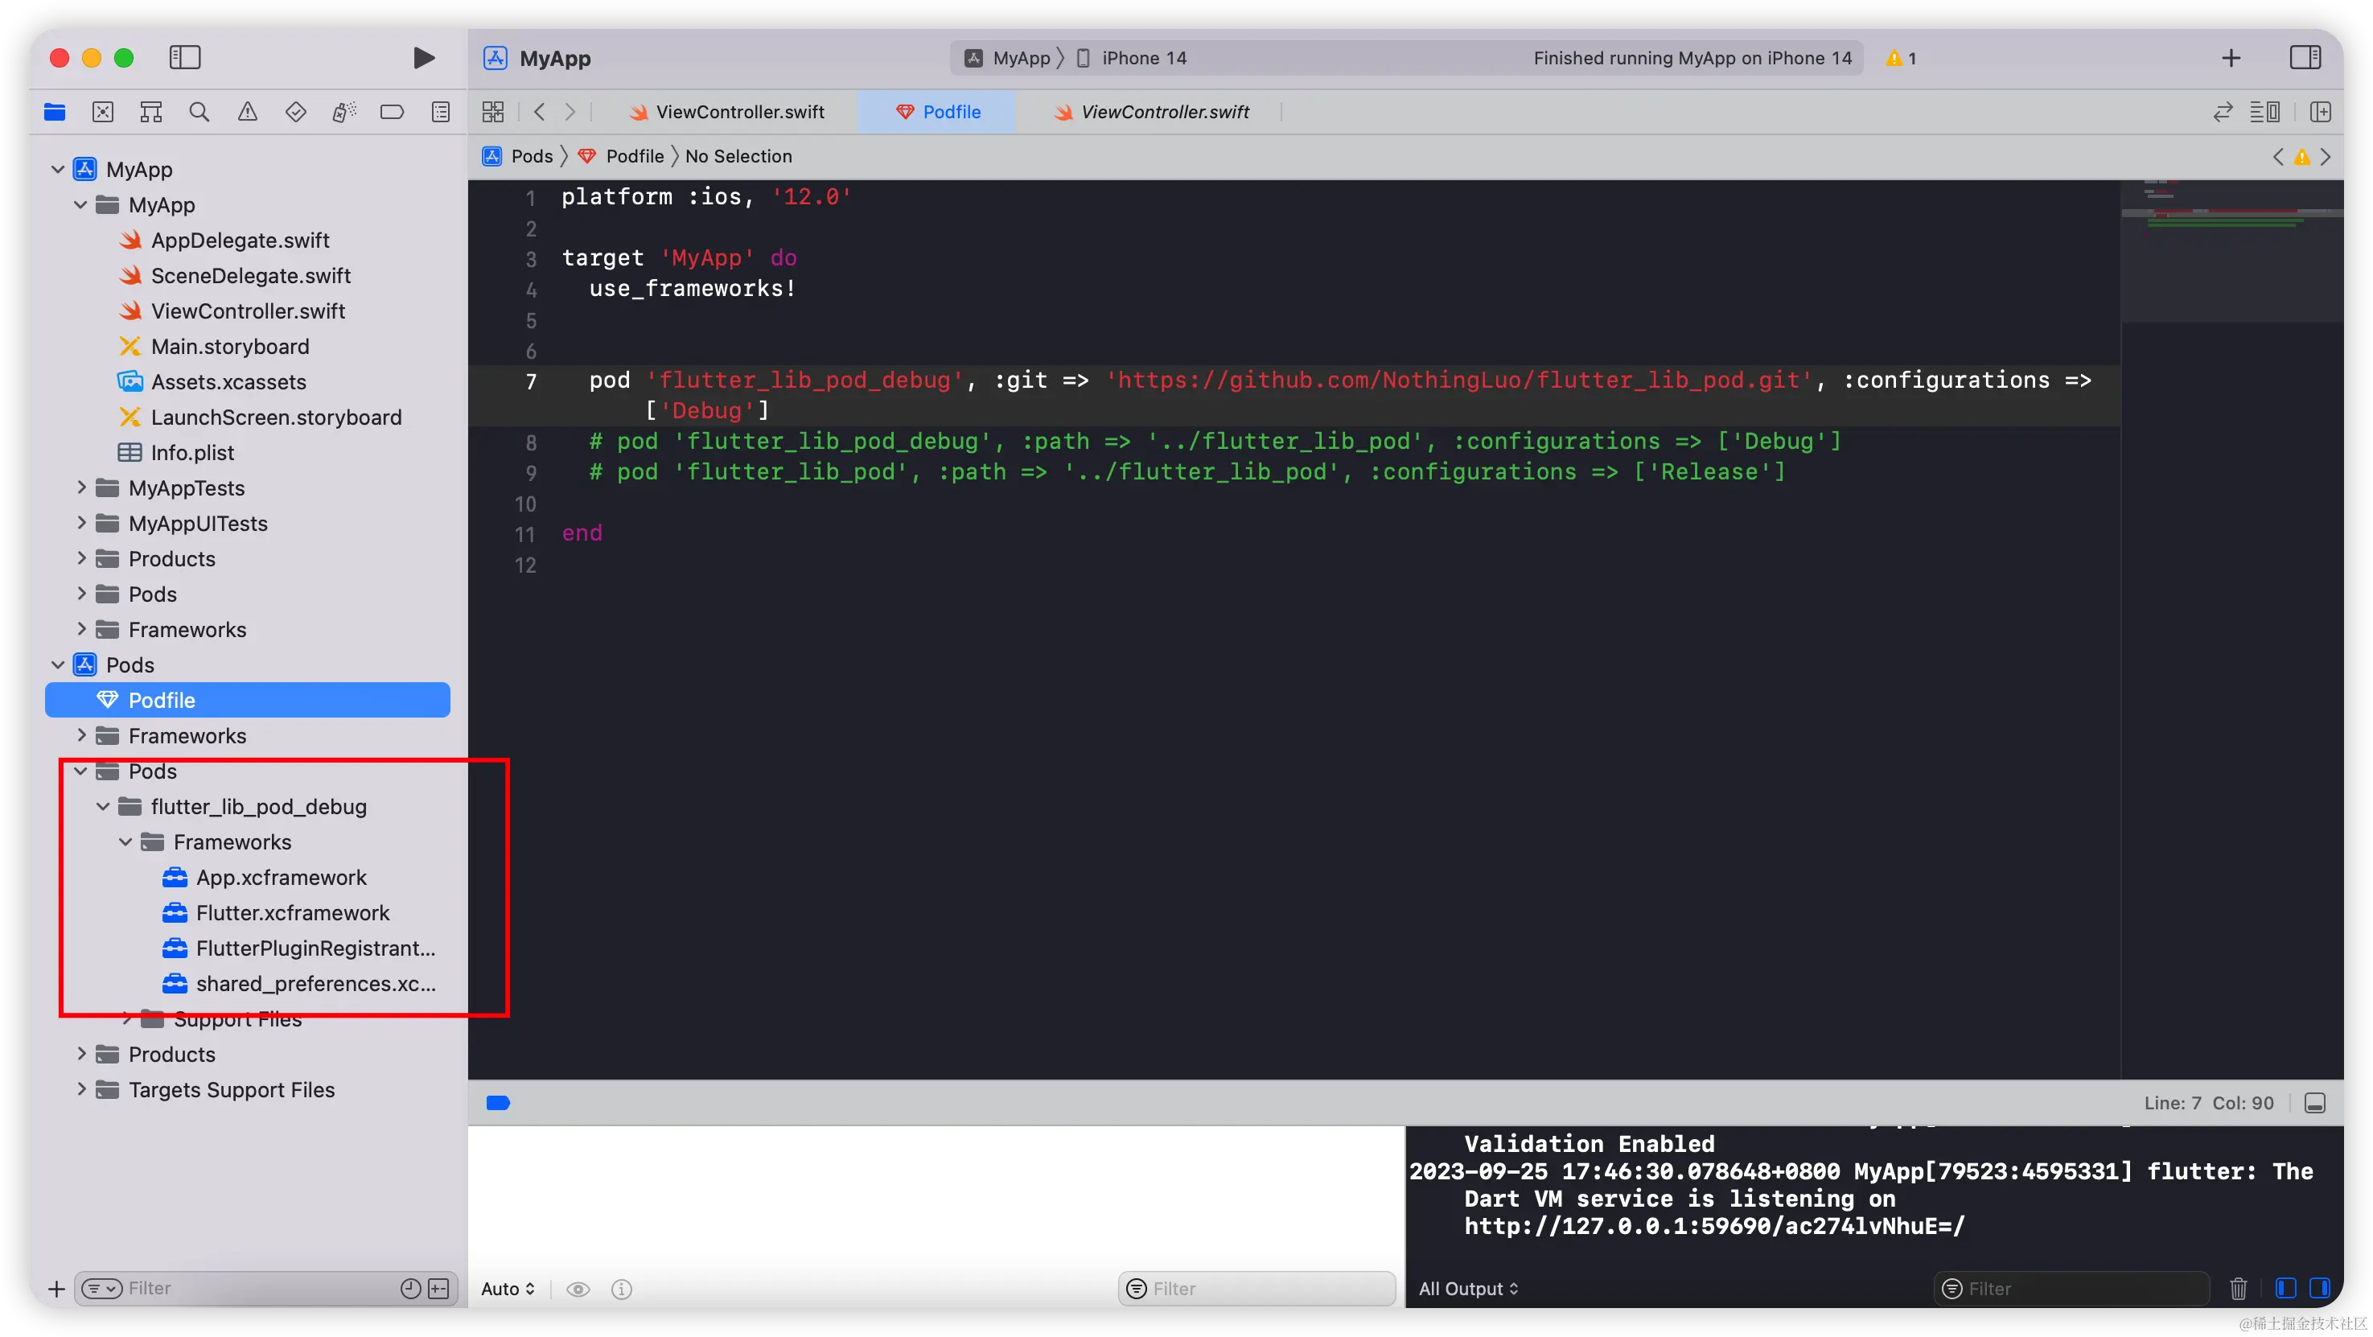Select the Podfile editor tab
This screenshot has width=2373, height=1337.
pos(938,113)
